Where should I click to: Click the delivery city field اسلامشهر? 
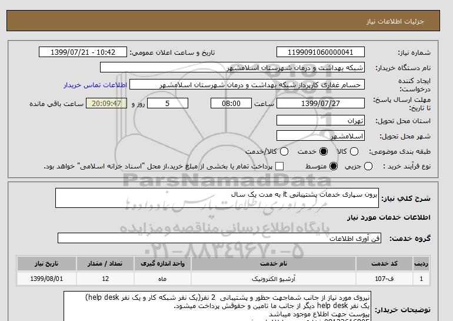321,135
